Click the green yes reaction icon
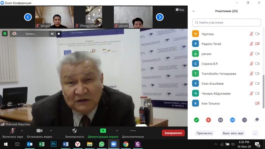The width and height of the screenshot is (265, 149). pos(196,120)
